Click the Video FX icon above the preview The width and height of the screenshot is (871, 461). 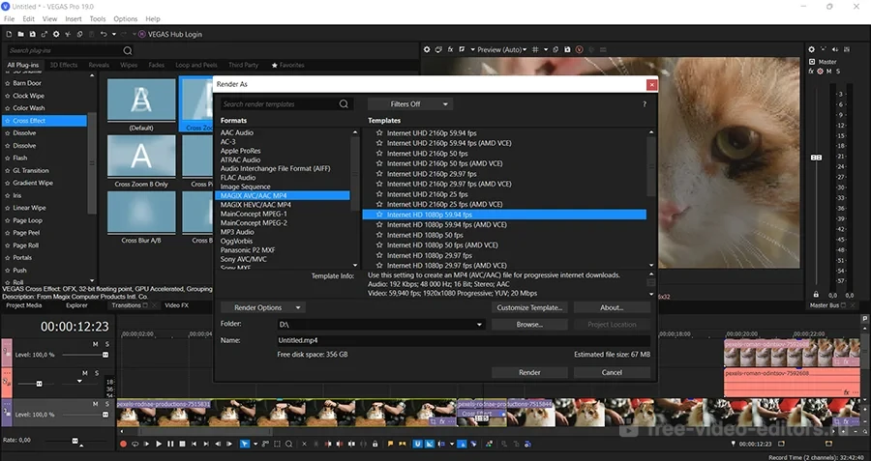pyautogui.click(x=451, y=49)
